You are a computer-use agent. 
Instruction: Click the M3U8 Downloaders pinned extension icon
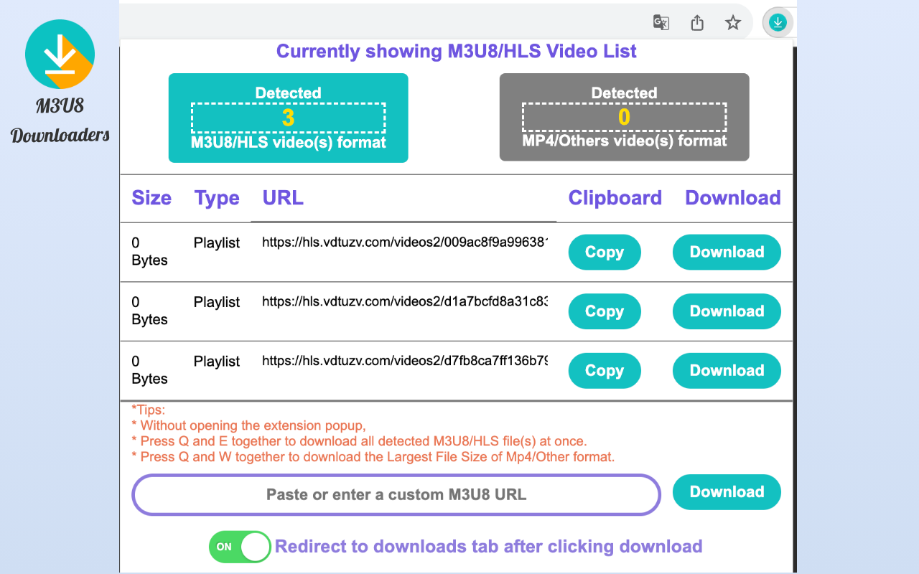(778, 22)
